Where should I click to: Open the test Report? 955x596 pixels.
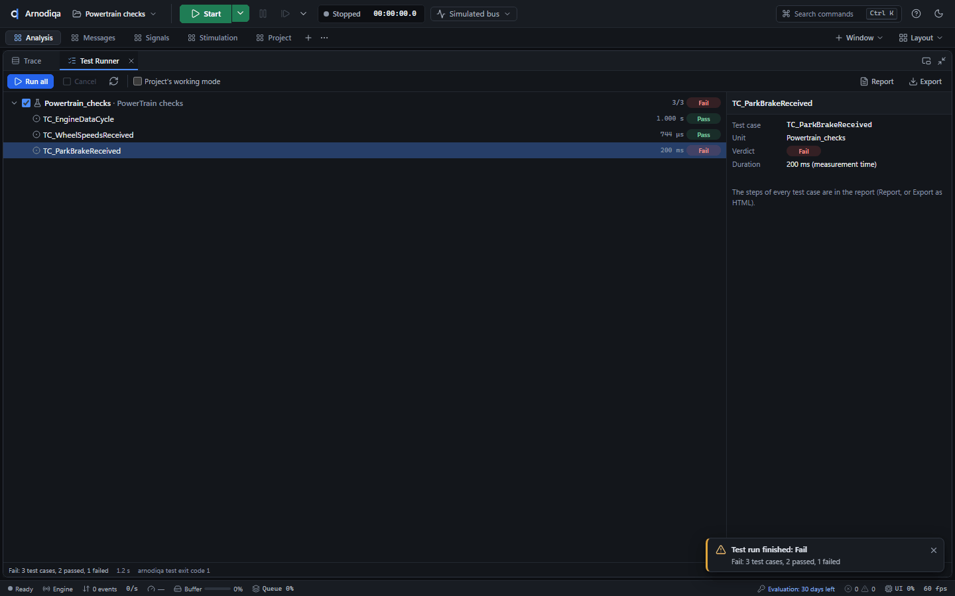click(x=877, y=81)
